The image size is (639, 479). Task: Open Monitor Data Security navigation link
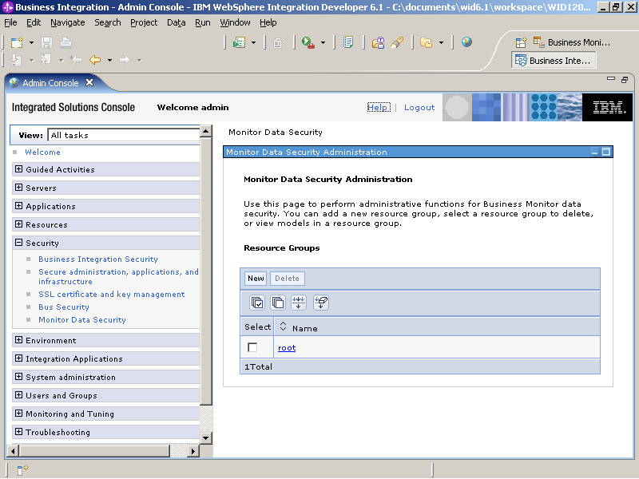pos(82,320)
